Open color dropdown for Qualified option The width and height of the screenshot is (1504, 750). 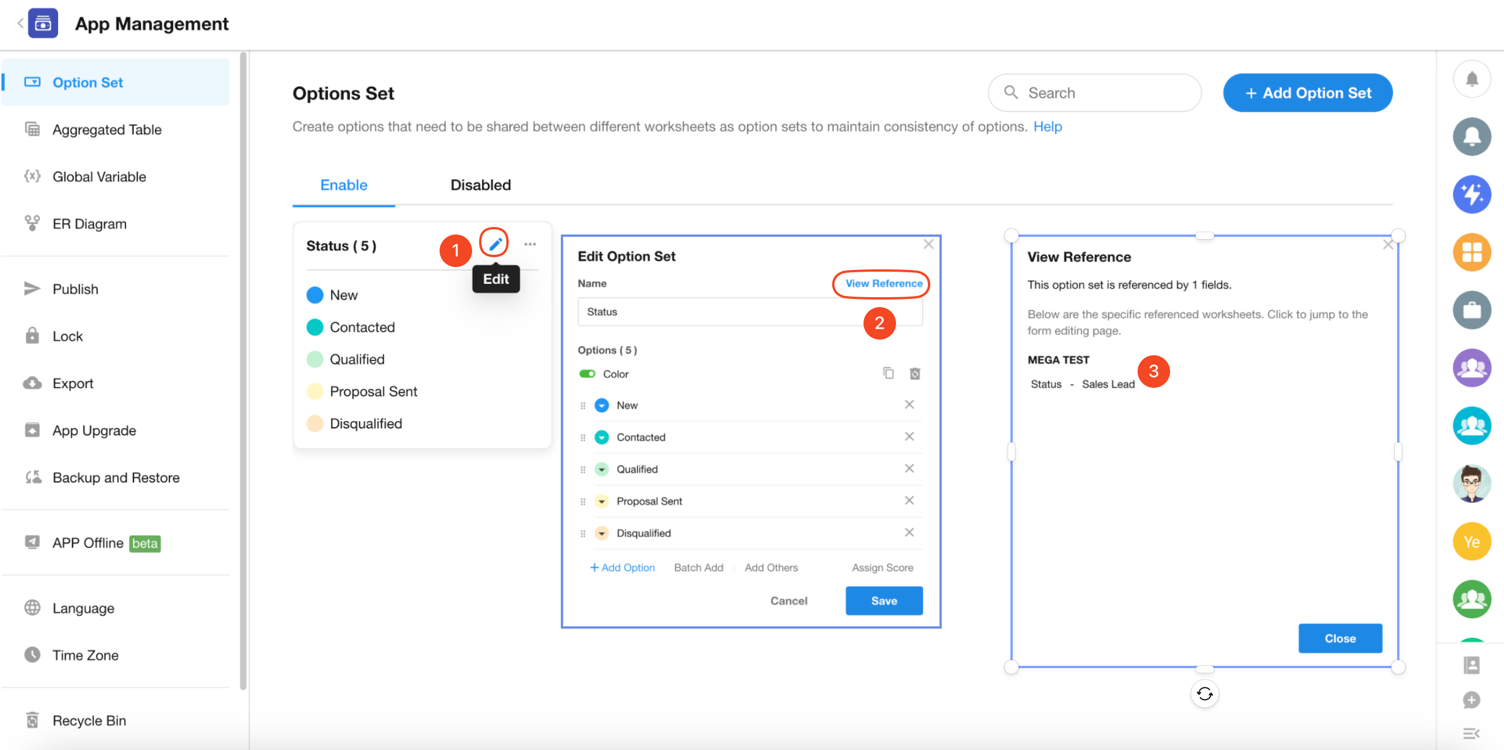602,469
